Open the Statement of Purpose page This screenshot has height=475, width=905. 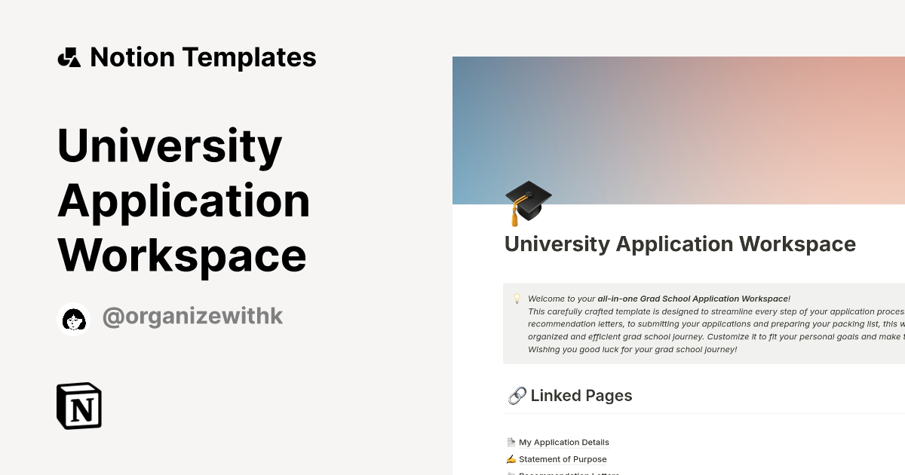563,458
